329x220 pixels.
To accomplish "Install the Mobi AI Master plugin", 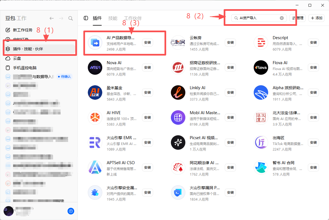I will 230,117.
